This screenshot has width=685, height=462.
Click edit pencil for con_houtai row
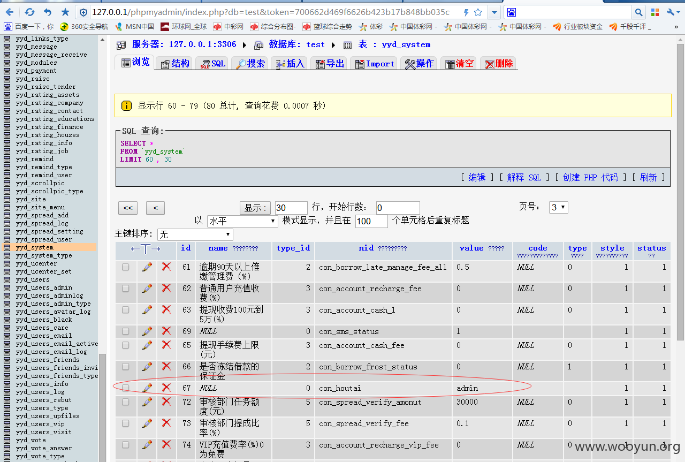147,388
